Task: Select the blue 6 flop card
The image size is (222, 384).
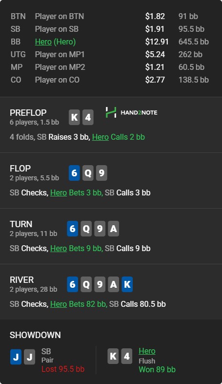Action: click(x=74, y=173)
